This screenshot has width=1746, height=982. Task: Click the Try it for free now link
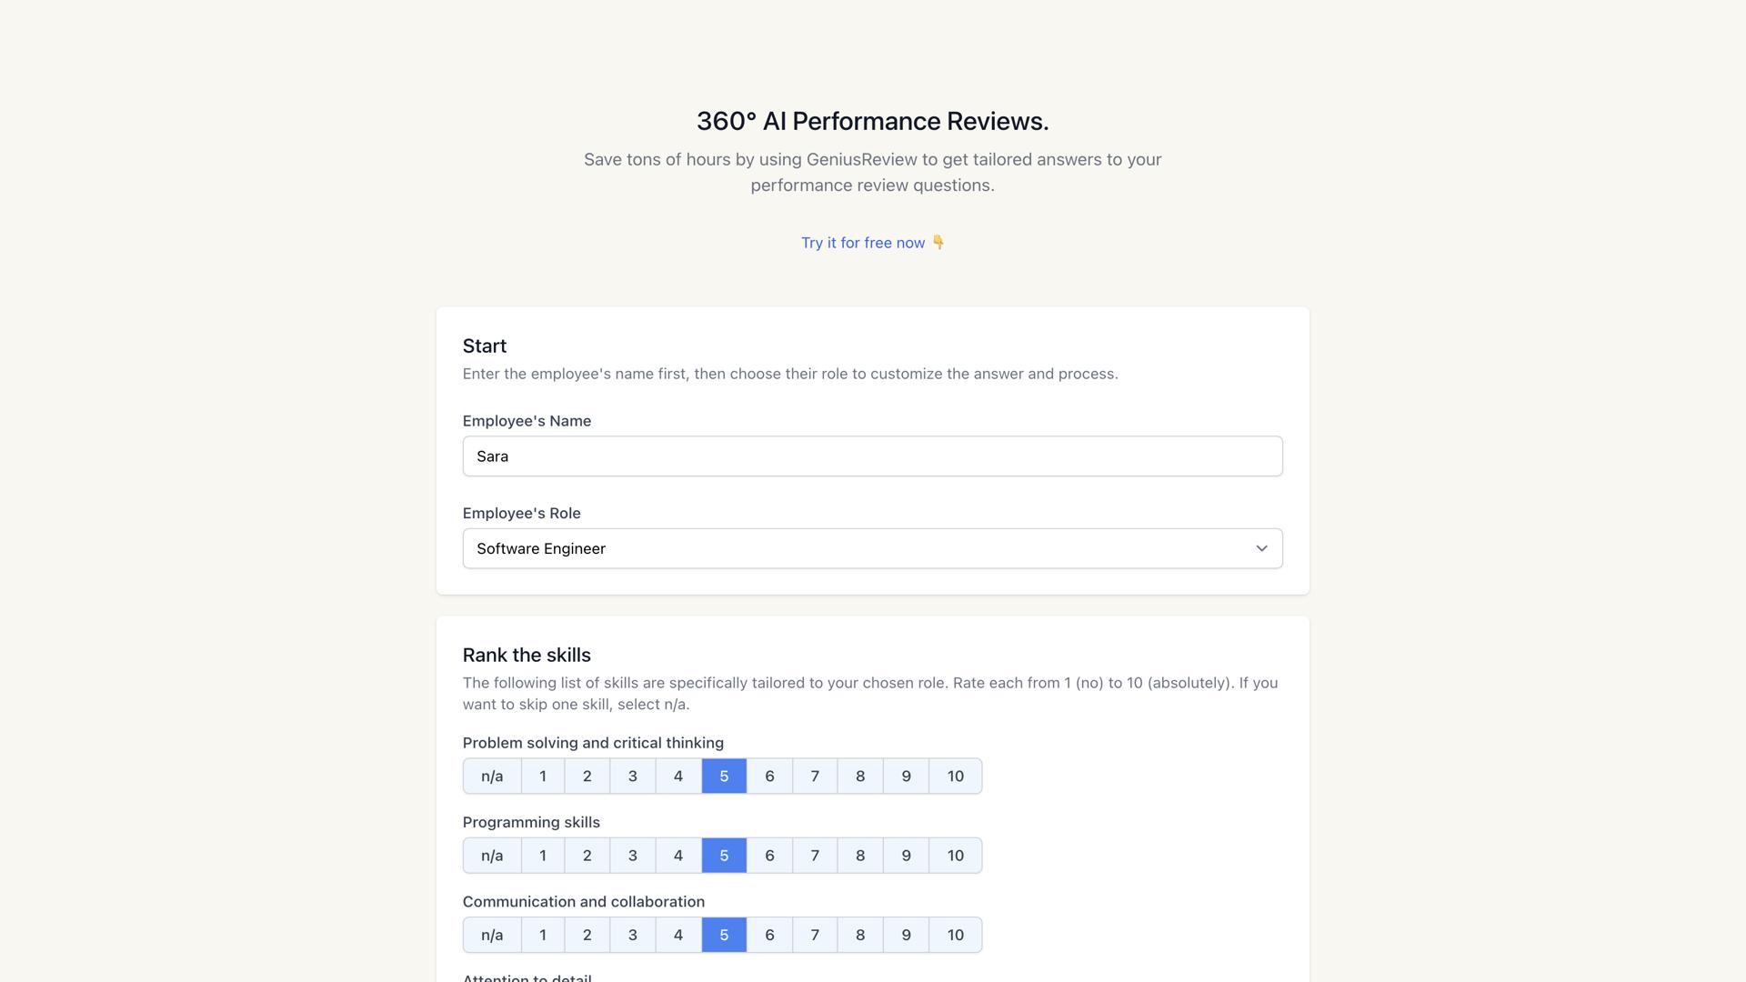pos(862,243)
